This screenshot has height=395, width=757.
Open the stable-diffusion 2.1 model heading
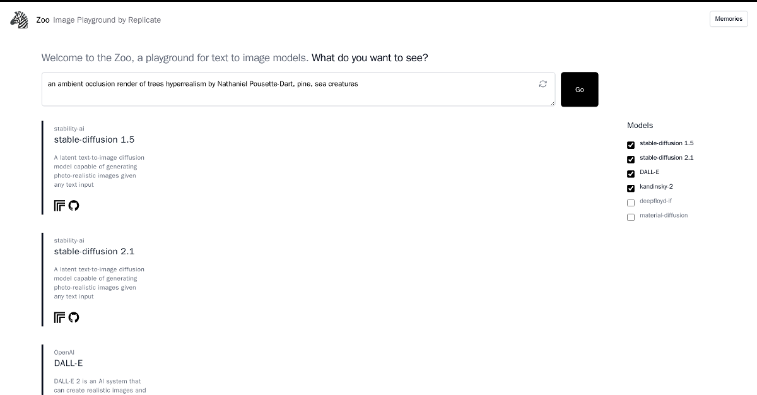click(x=94, y=252)
